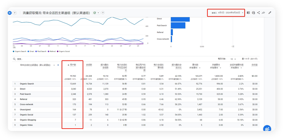Click green checkmark report status icon
The image size is (283, 139).
pyautogui.click(x=95, y=13)
